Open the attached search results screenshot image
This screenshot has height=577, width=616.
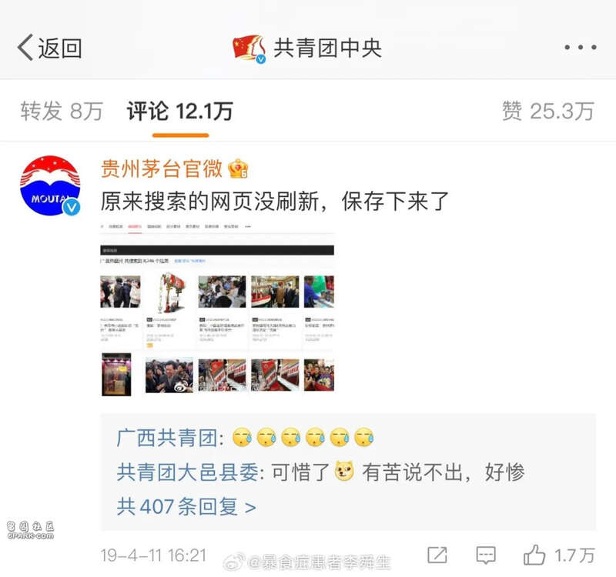217,310
